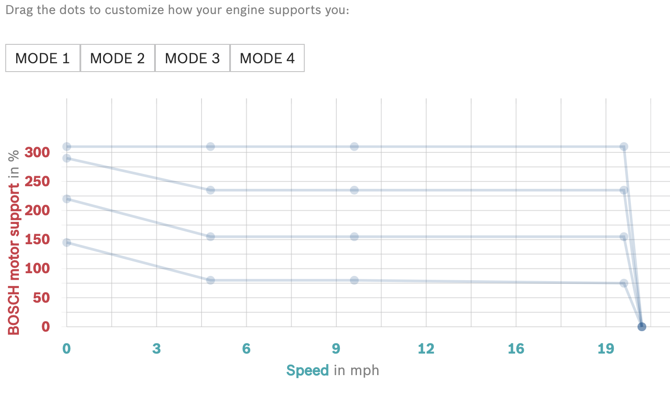This screenshot has width=670, height=412.
Task: Select the 80% dot near 5 mph
Action: coord(210,280)
